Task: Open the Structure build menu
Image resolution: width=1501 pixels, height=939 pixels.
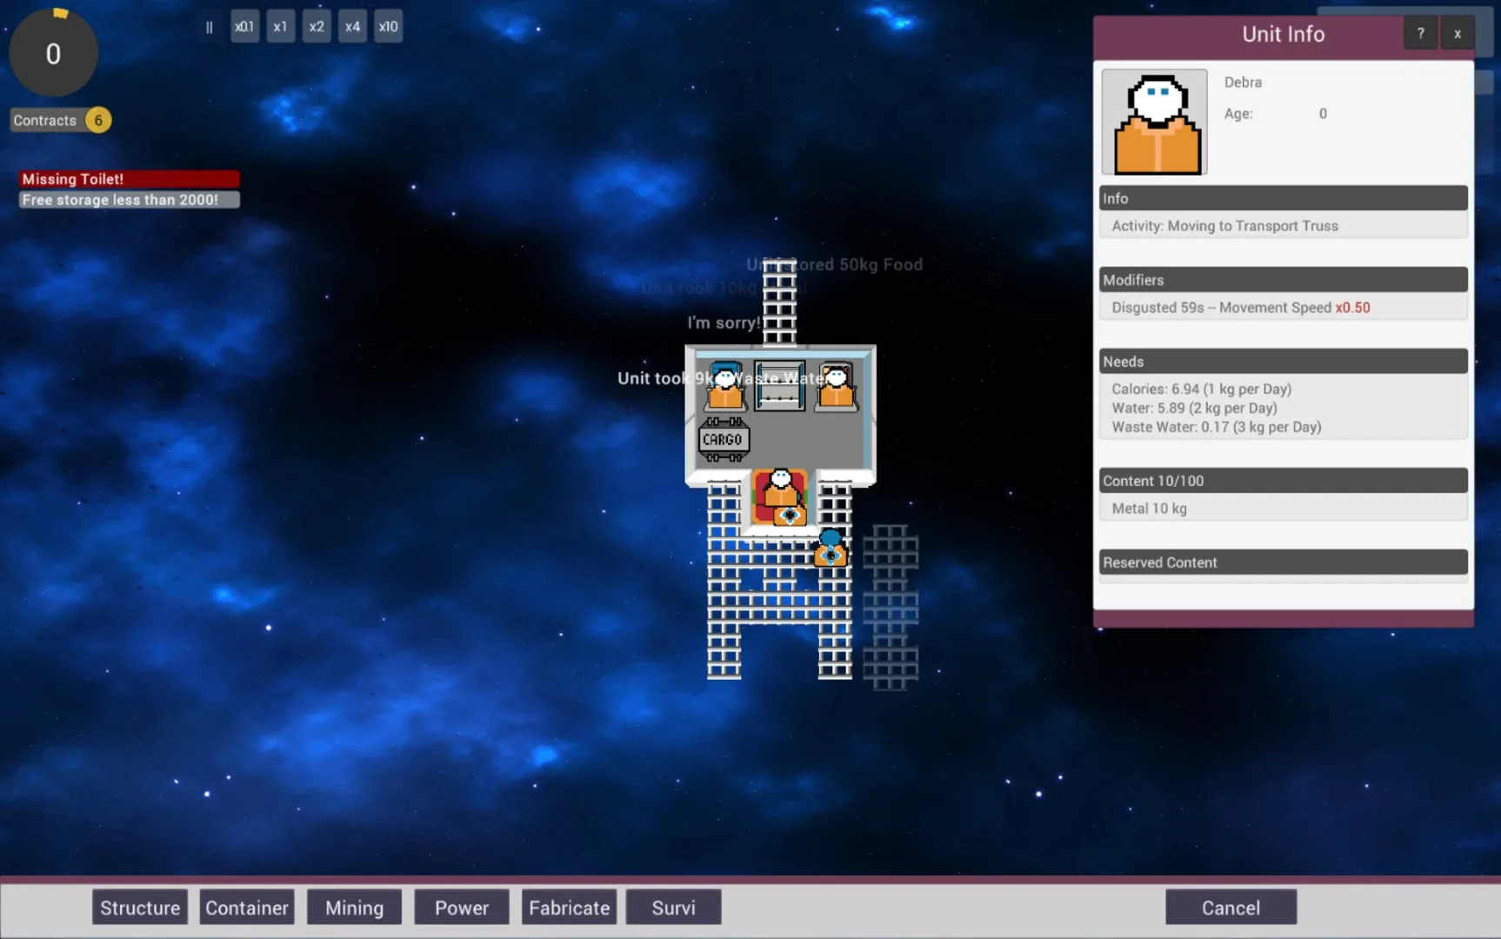Action: tap(140, 908)
